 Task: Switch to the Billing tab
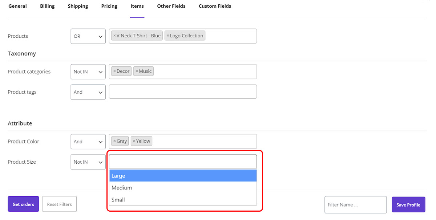tap(47, 6)
